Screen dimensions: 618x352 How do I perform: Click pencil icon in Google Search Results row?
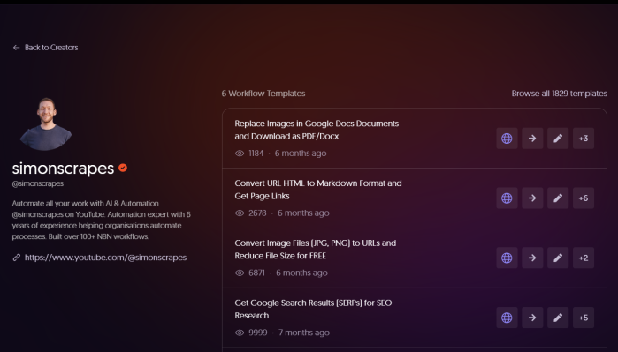(558, 318)
